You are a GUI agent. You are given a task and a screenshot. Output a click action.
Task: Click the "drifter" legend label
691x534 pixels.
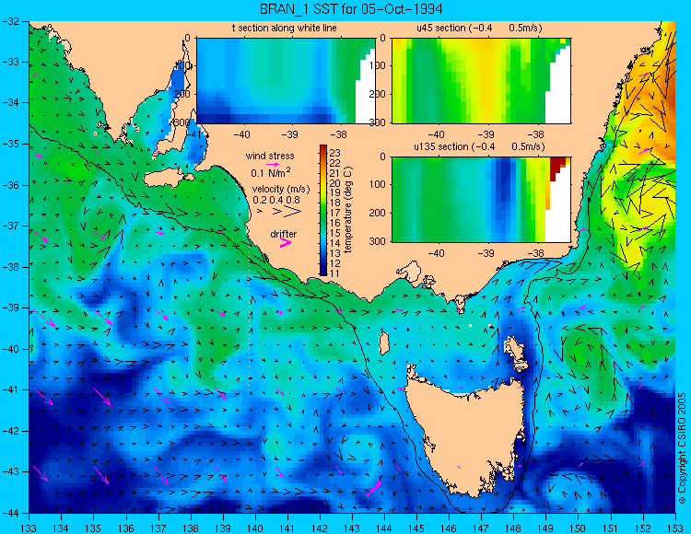284,234
